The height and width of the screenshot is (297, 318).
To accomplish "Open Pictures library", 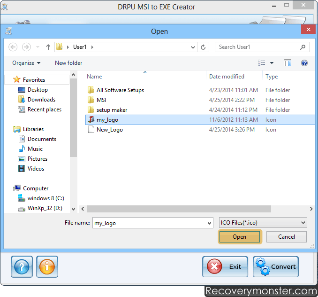I will click(38, 159).
